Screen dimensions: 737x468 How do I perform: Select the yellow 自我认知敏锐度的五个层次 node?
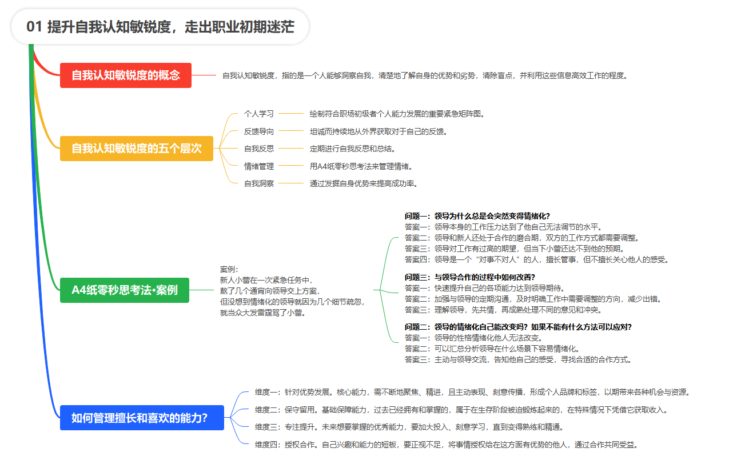tap(136, 149)
